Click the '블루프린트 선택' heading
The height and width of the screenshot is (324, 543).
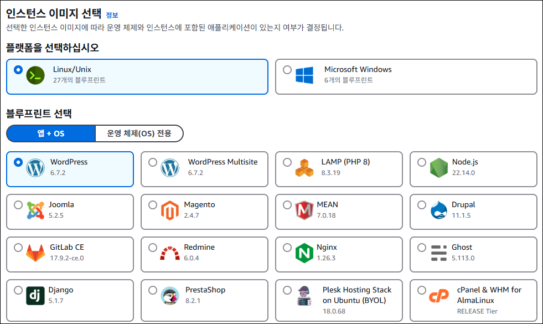(x=39, y=114)
